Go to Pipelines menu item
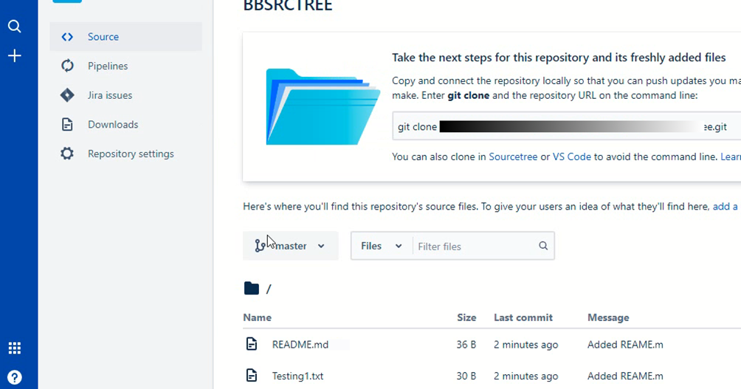The width and height of the screenshot is (741, 389). (108, 66)
